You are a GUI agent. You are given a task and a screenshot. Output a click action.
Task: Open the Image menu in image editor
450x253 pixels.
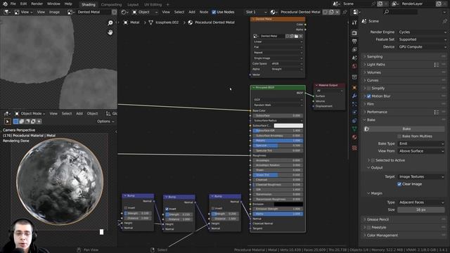click(x=54, y=12)
